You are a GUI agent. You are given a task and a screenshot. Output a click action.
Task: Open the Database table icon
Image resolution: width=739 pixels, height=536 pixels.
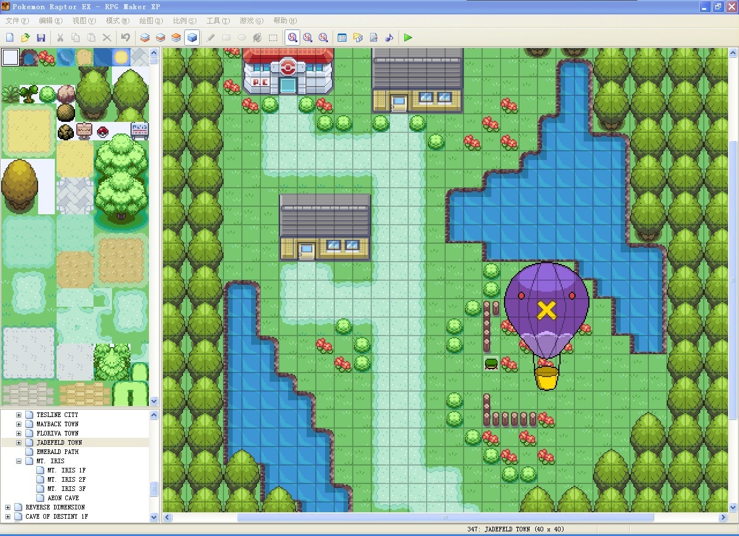[342, 38]
